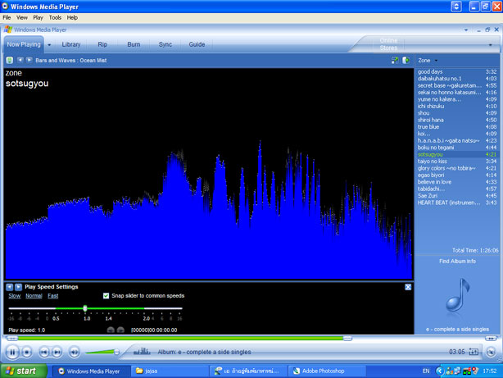Select the song "believe in love"

tap(457, 182)
